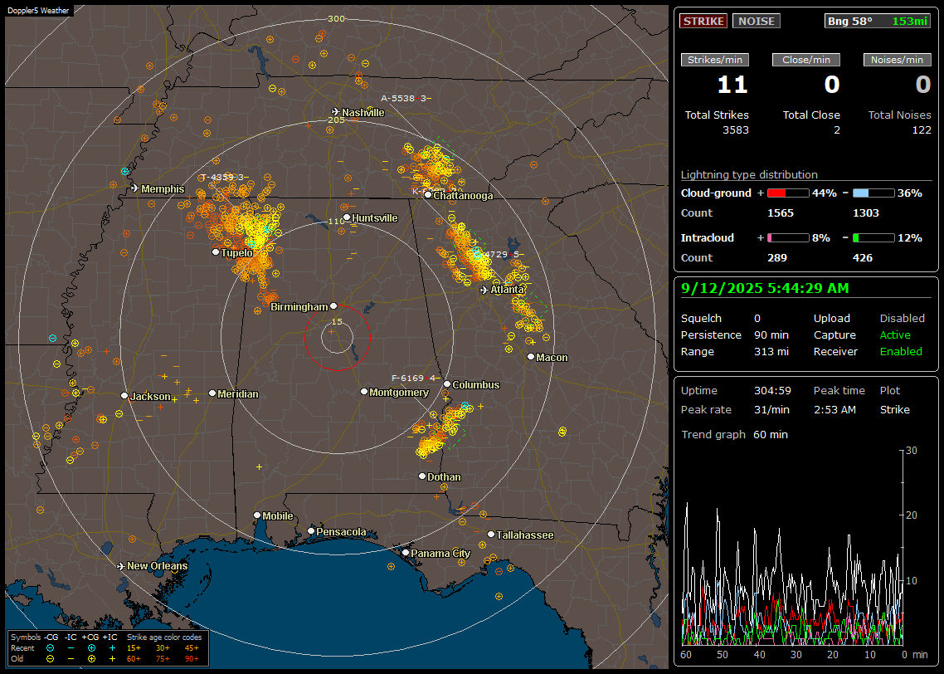Click the Doppler5 Weather title label
Image resolution: width=944 pixels, height=674 pixels.
[38, 11]
